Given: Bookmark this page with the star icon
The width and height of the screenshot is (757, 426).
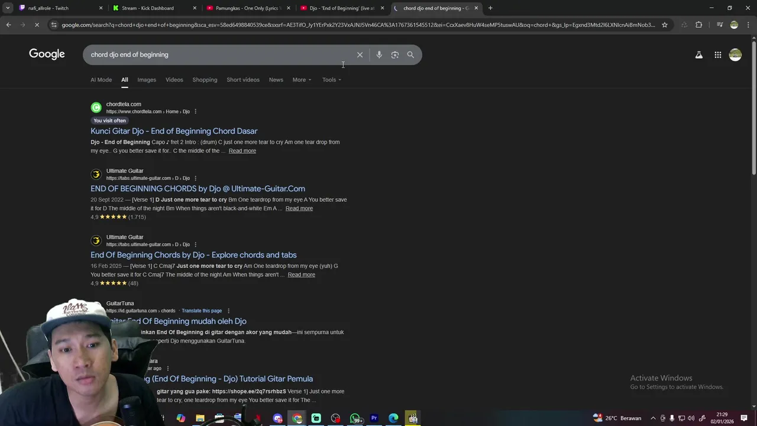Looking at the screenshot, I should 665,25.
